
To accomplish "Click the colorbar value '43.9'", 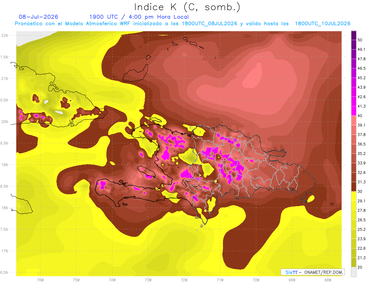I will pyautogui.click(x=362, y=87).
